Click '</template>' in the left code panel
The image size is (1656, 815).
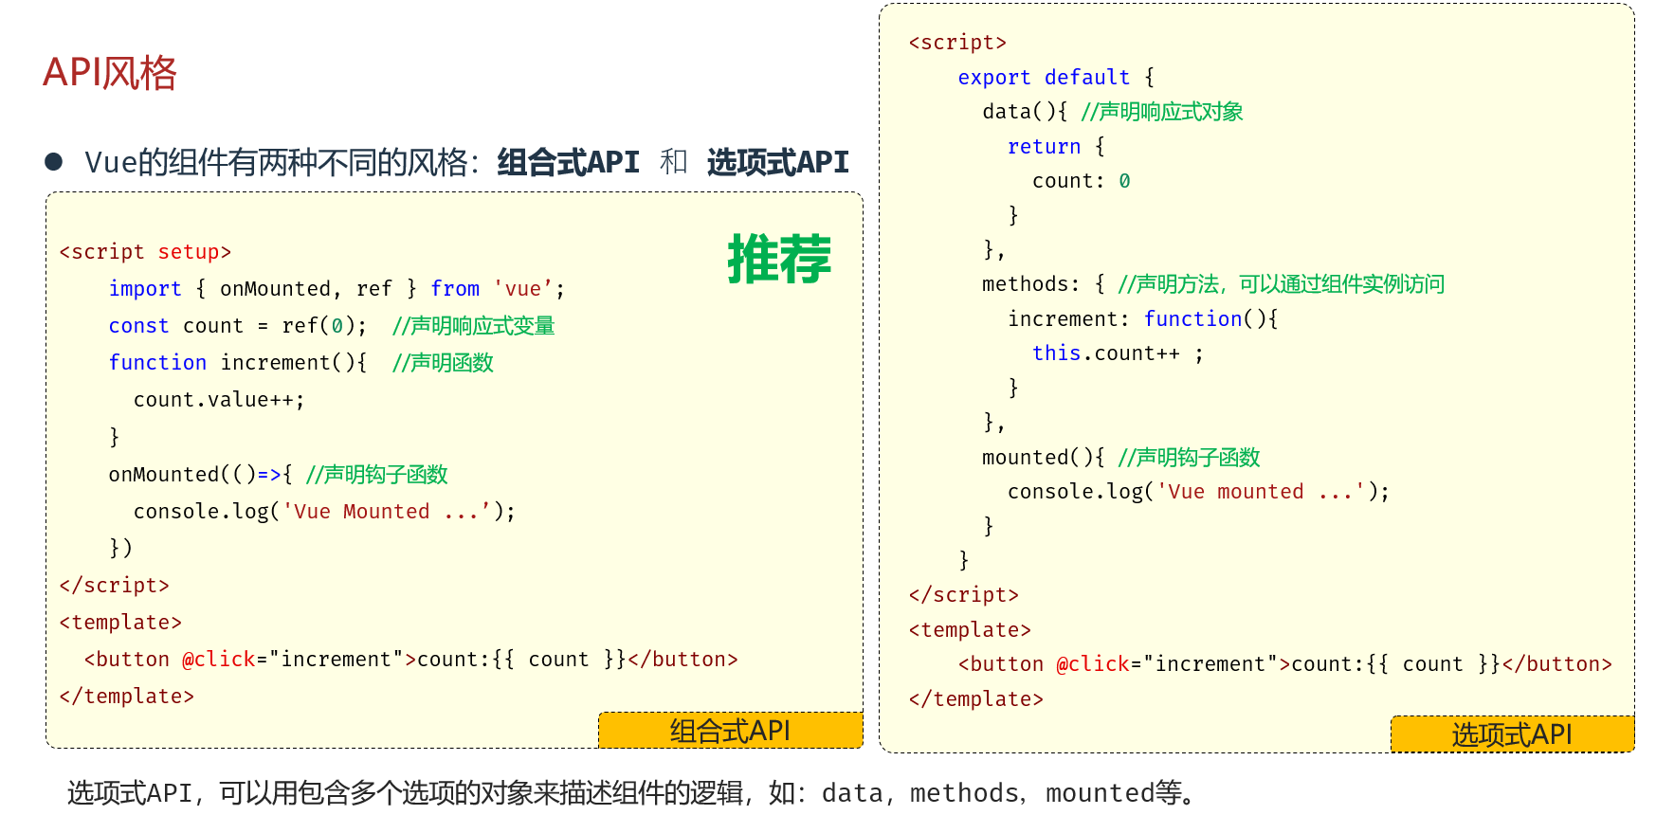(x=126, y=697)
